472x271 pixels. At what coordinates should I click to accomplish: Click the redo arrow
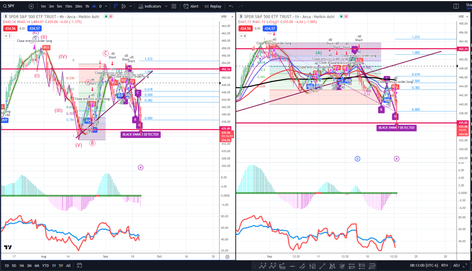pyautogui.click(x=241, y=6)
